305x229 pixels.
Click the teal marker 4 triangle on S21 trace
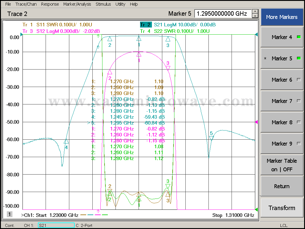[66, 141]
